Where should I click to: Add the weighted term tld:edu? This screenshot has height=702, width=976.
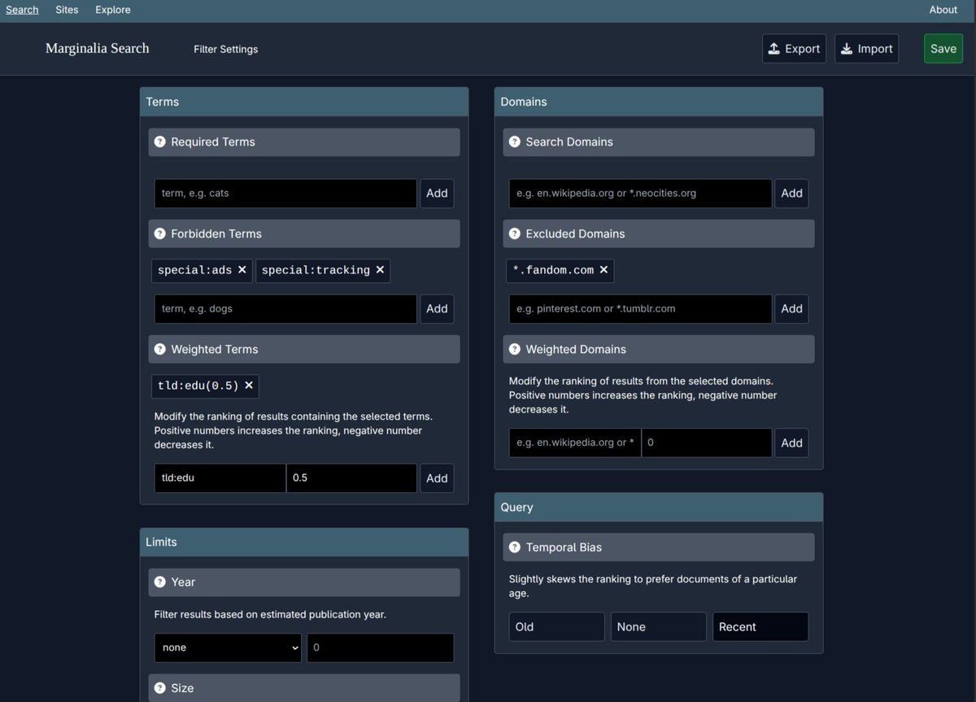pos(437,478)
